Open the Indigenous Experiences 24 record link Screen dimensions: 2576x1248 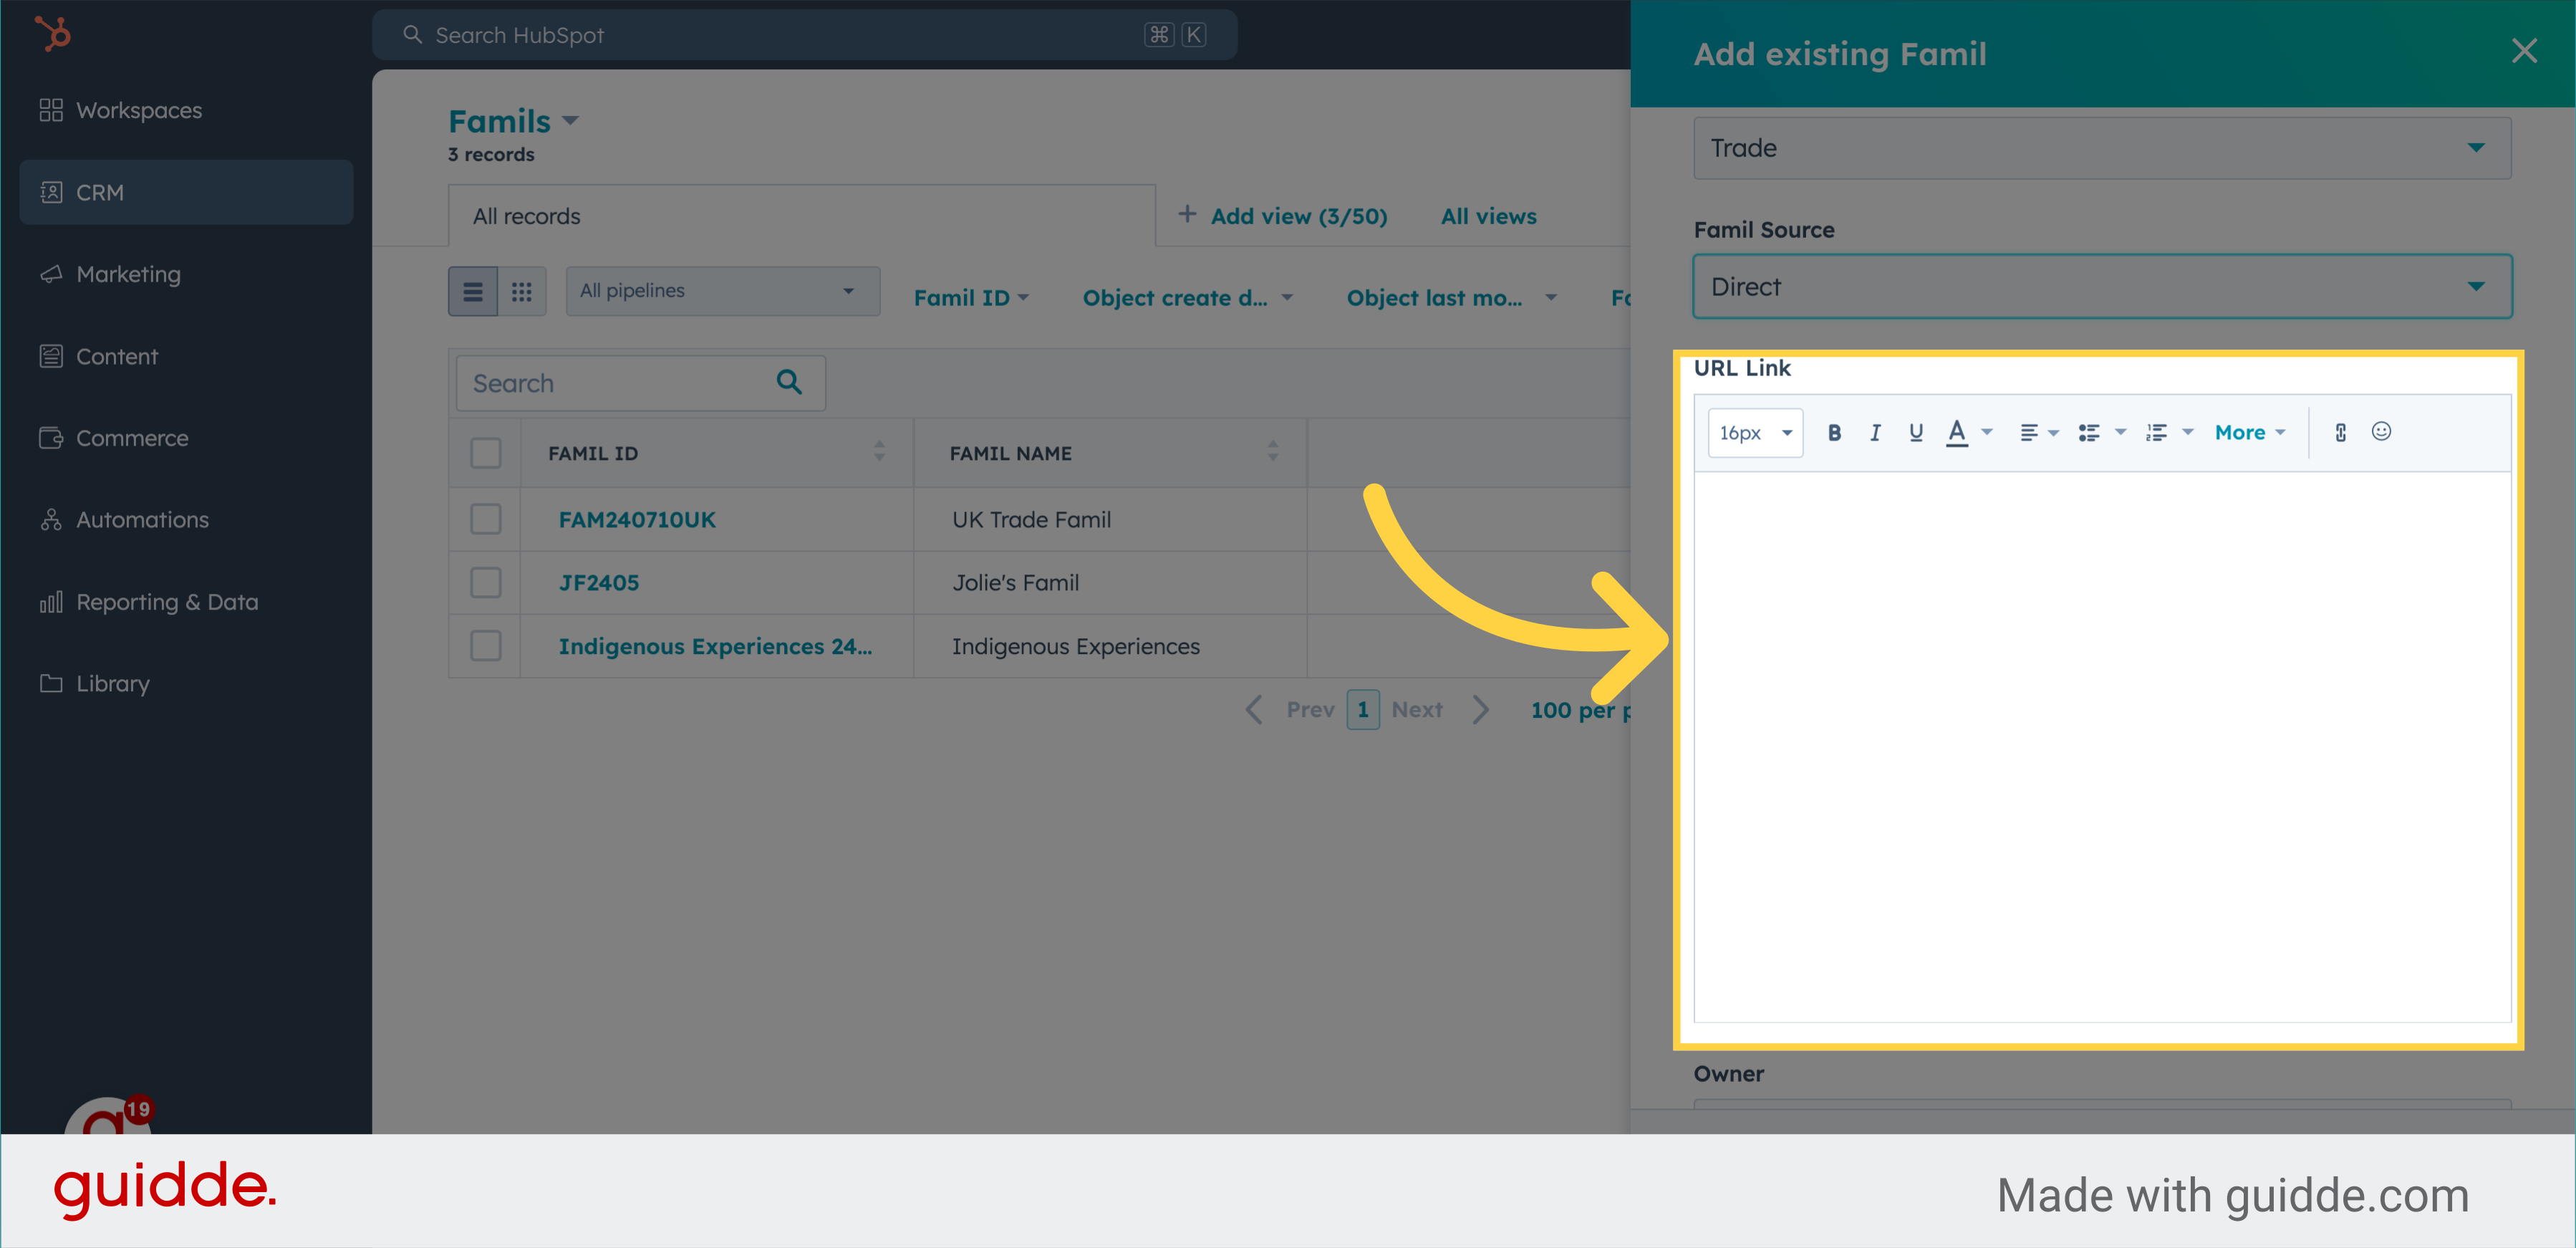tap(714, 646)
